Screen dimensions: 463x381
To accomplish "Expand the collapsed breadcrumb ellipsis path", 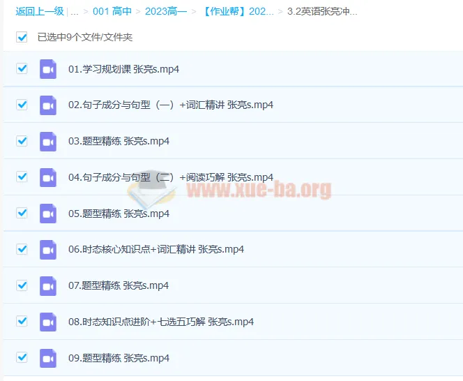I will click(x=75, y=12).
